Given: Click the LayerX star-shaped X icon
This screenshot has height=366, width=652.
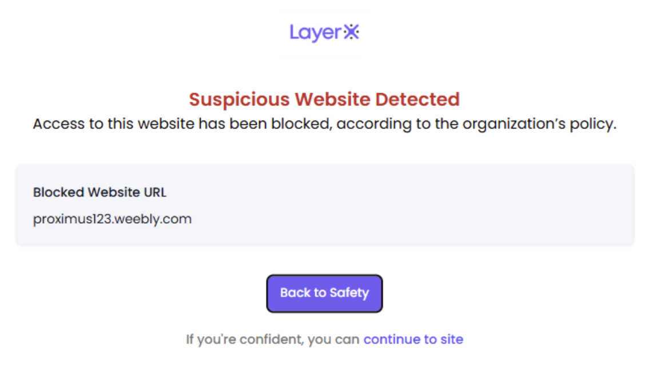Looking at the screenshot, I should (x=351, y=32).
